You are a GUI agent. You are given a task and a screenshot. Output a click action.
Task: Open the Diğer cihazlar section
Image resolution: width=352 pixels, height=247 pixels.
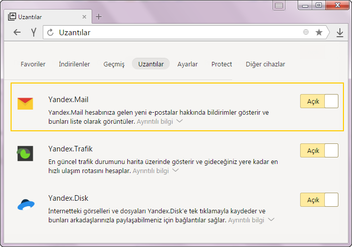(265, 64)
